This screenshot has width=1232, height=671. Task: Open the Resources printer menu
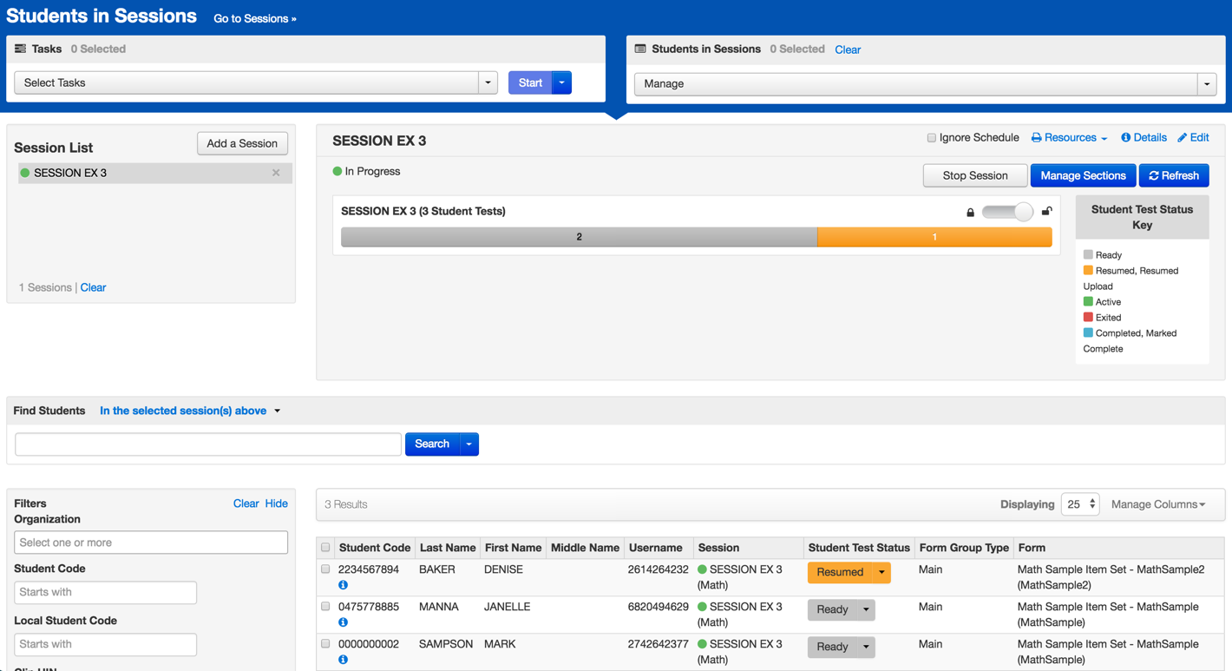click(1069, 138)
